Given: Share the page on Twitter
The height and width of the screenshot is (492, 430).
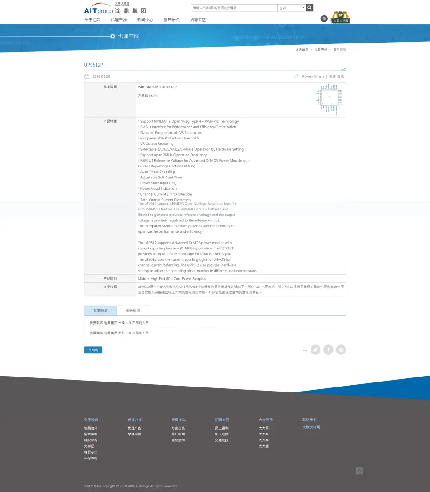Looking at the screenshot, I should point(315,349).
